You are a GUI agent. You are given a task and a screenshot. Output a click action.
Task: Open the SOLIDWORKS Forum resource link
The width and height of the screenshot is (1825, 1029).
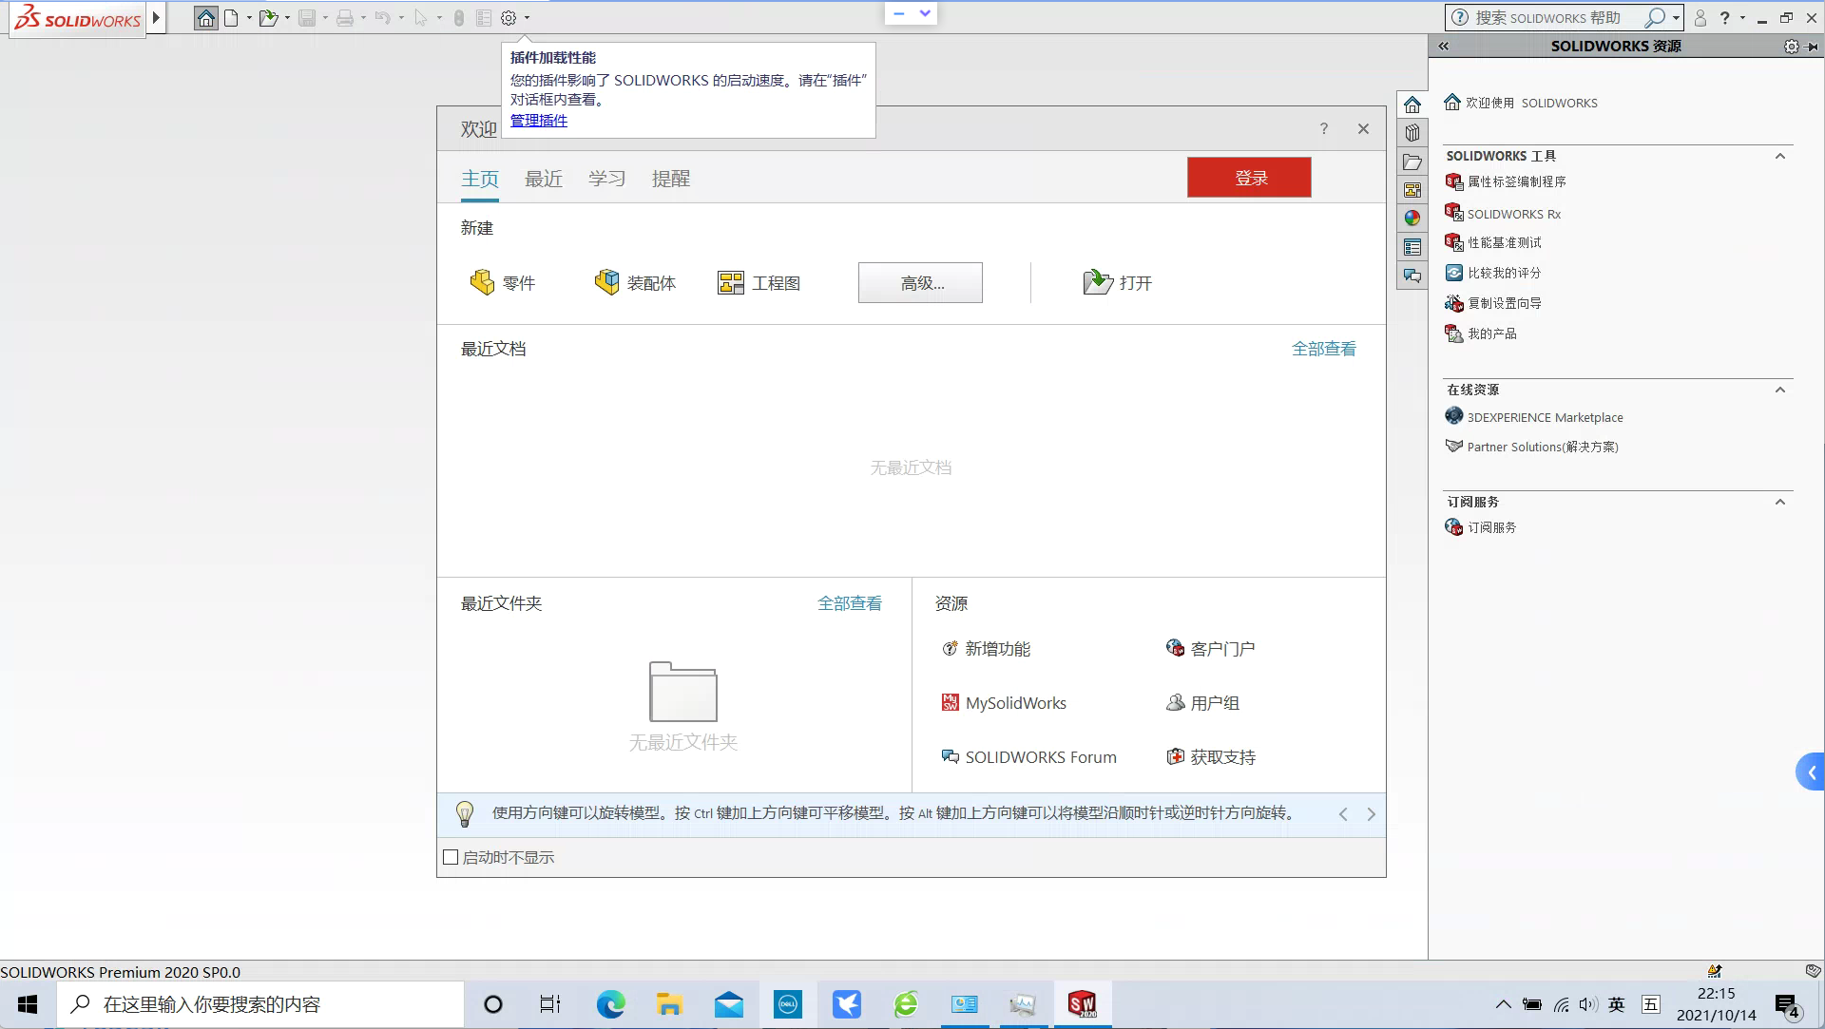coord(1028,757)
